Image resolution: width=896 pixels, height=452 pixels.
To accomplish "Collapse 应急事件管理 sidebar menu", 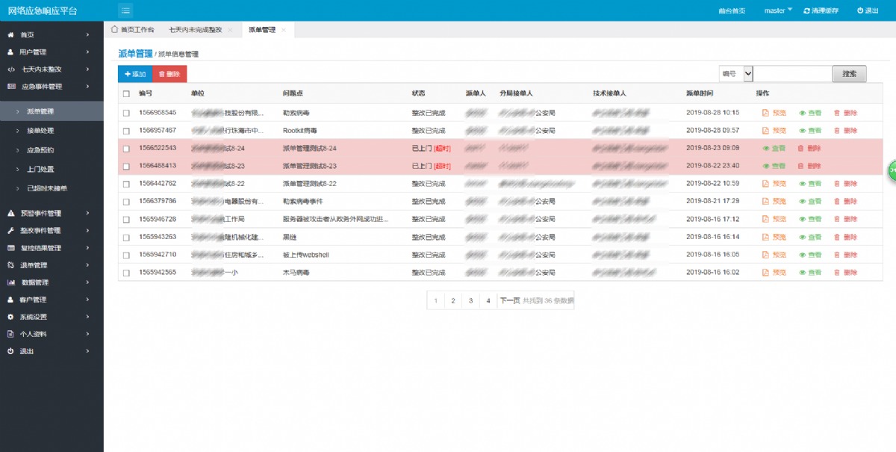I will (52, 87).
